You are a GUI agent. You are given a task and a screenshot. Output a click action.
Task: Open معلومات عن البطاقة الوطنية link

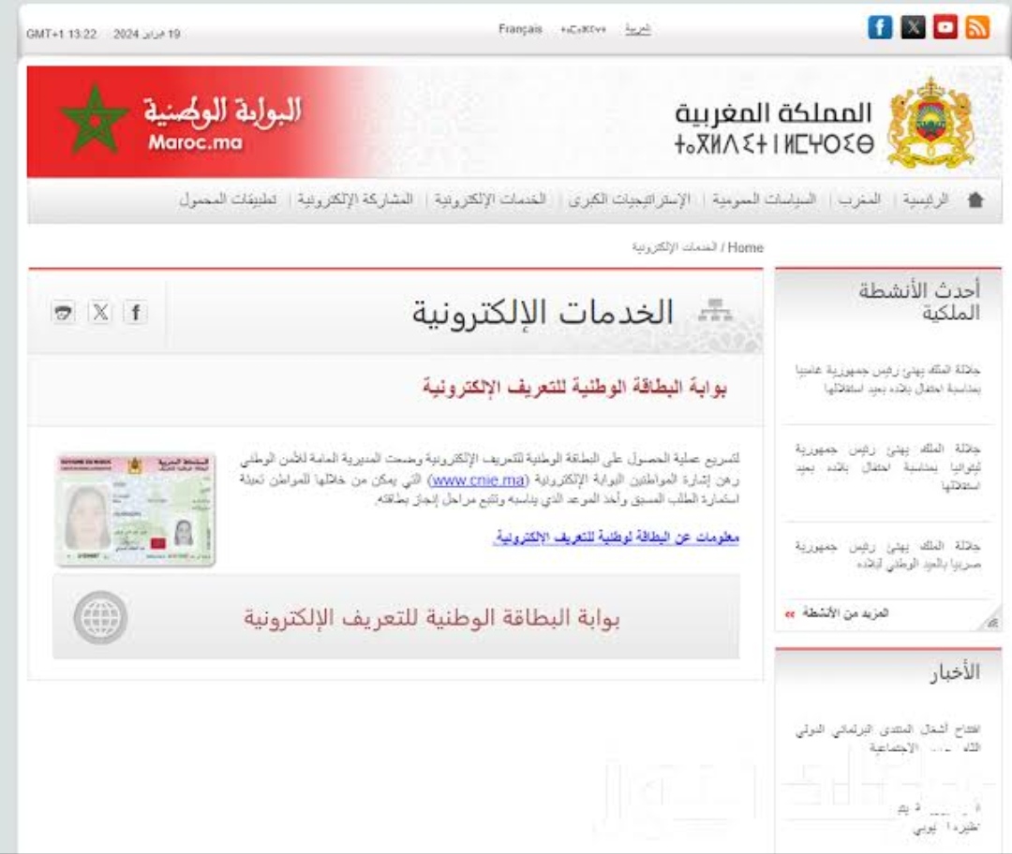(x=617, y=537)
